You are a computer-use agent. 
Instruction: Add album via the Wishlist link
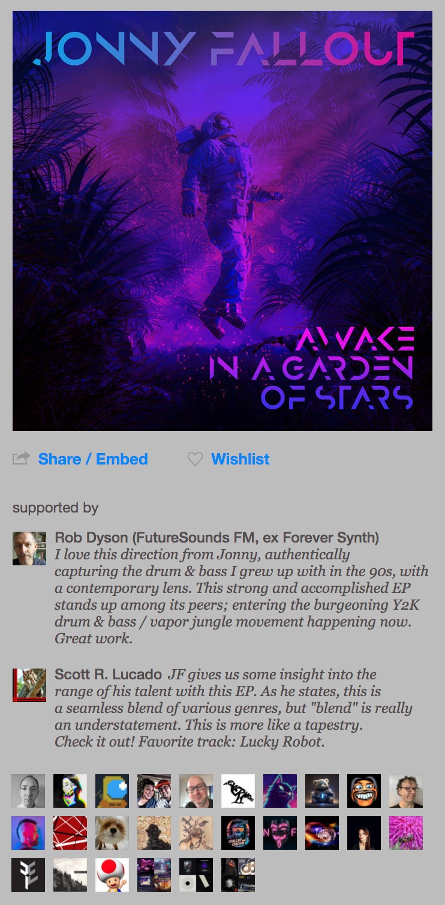pos(240,459)
